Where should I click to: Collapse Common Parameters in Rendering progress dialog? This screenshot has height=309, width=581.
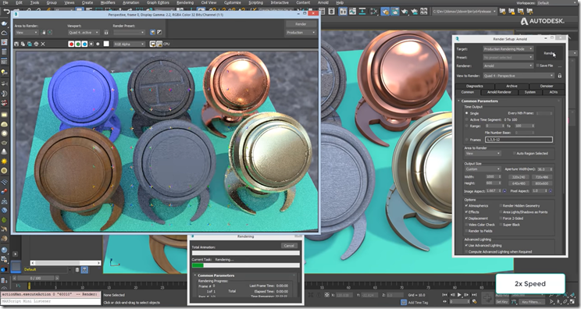195,275
